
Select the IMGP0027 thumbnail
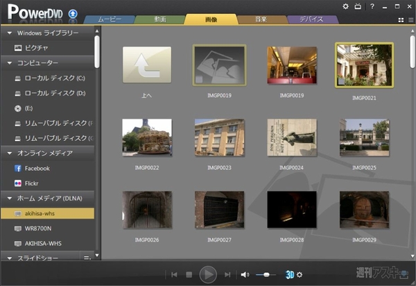[x=219, y=210]
